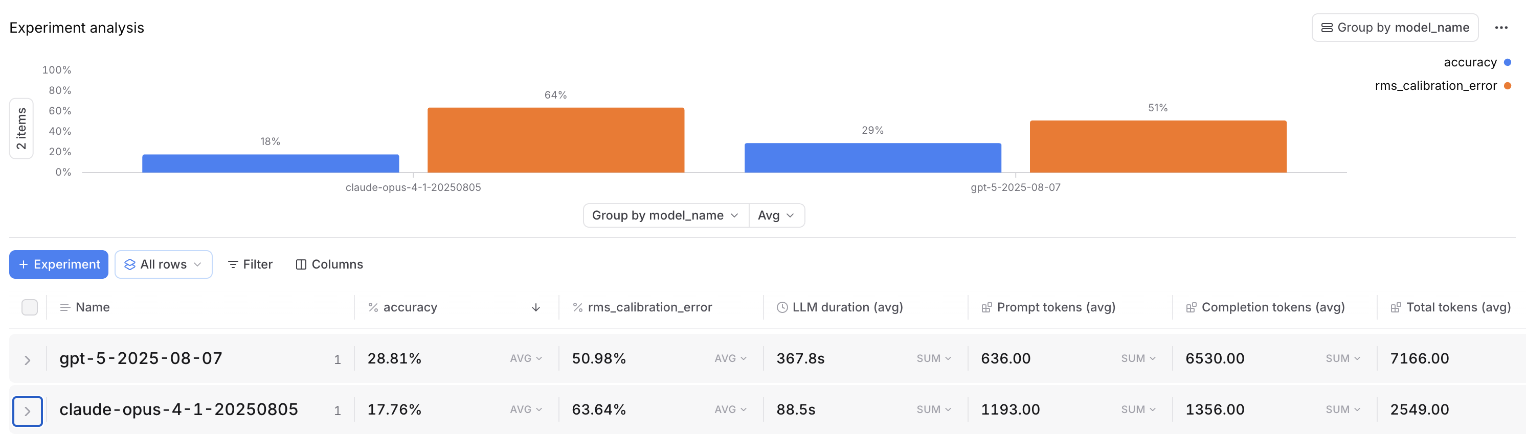Click the Prompt tokens column icon
The height and width of the screenshot is (436, 1526).
tap(986, 308)
